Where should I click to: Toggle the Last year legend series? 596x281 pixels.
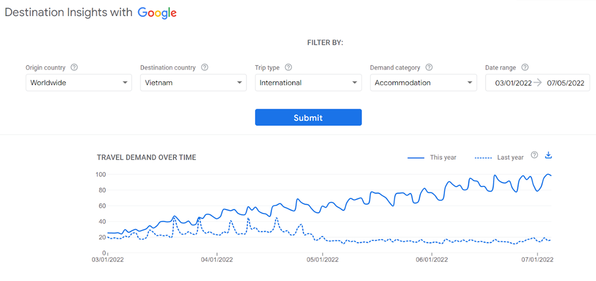pyautogui.click(x=499, y=157)
